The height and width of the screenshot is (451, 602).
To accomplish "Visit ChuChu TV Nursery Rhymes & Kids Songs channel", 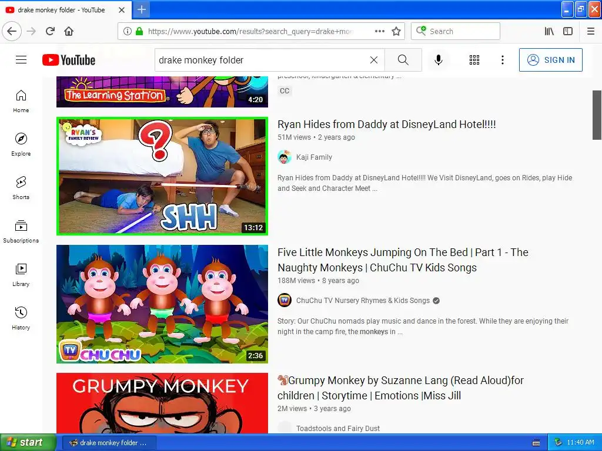I will (363, 301).
